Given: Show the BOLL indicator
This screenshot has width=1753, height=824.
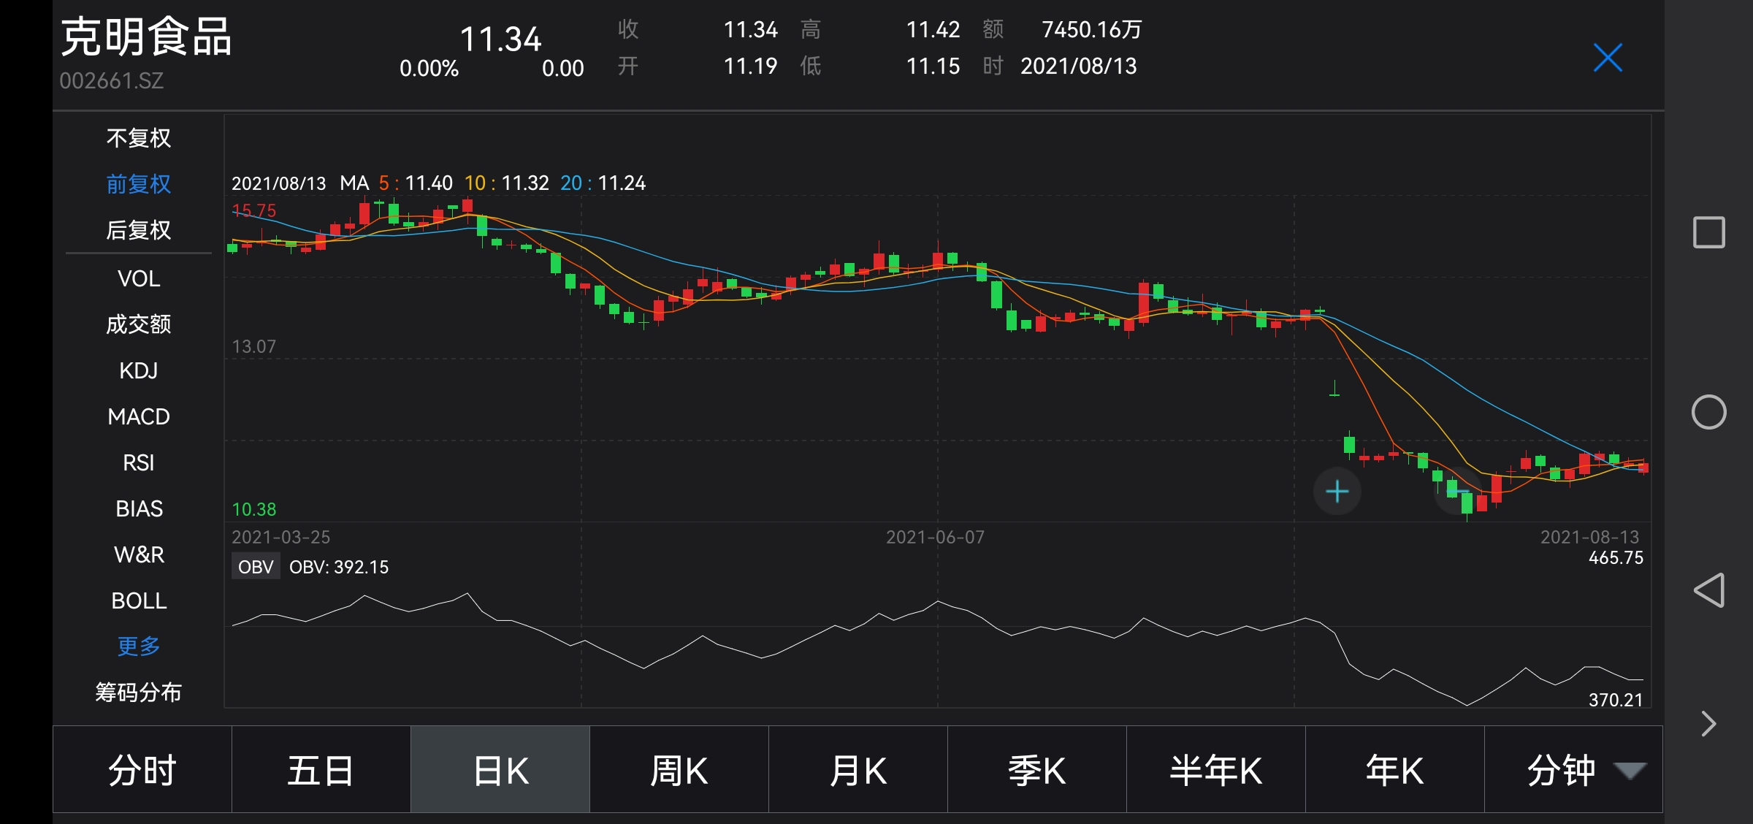Looking at the screenshot, I should [x=139, y=600].
